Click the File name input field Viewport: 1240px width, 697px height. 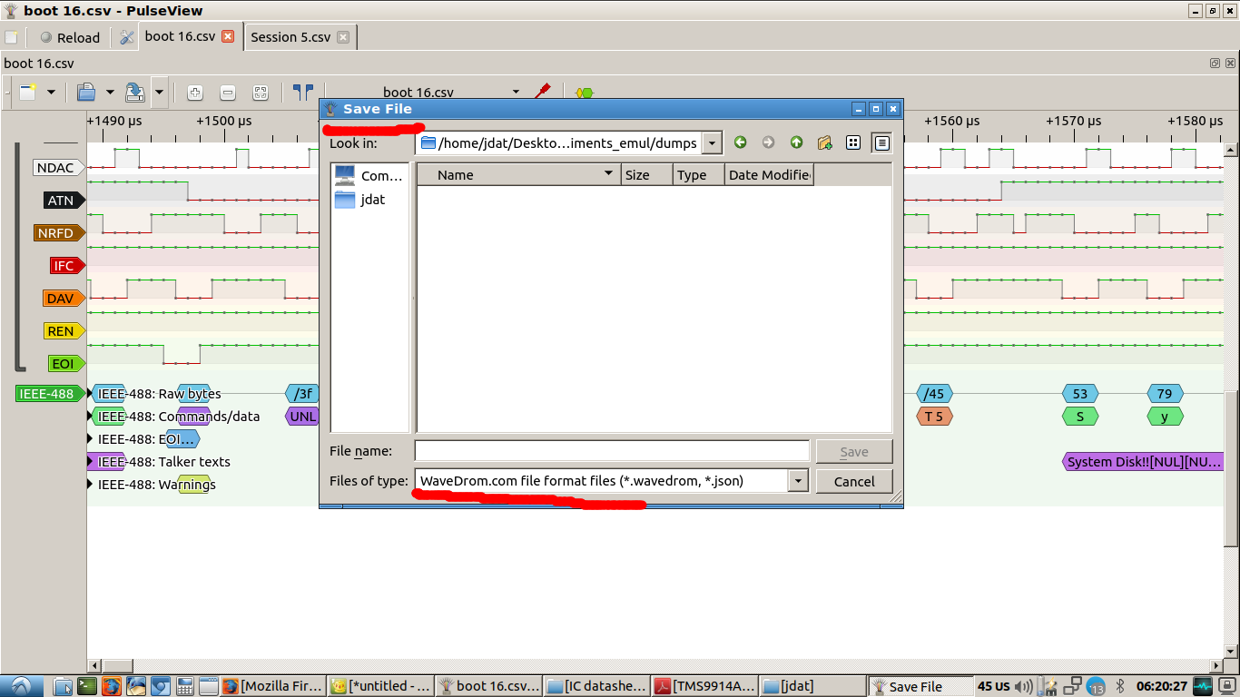612,451
